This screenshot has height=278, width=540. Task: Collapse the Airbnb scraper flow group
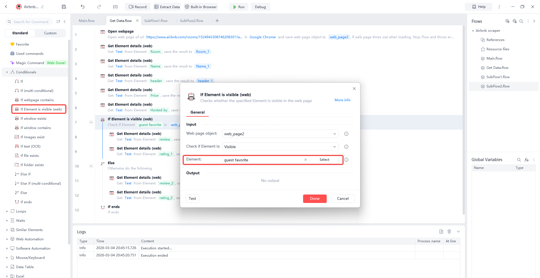(473, 31)
